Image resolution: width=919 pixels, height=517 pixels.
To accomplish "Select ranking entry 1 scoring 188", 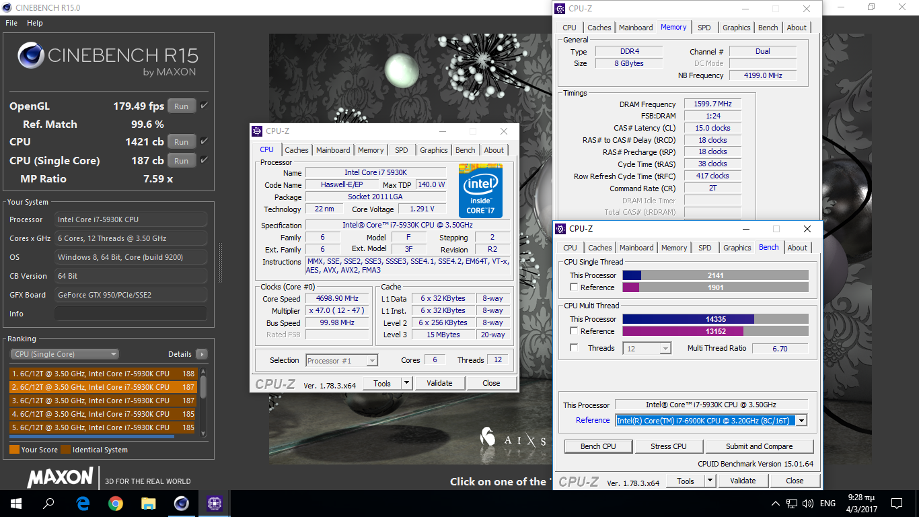I will point(103,374).
